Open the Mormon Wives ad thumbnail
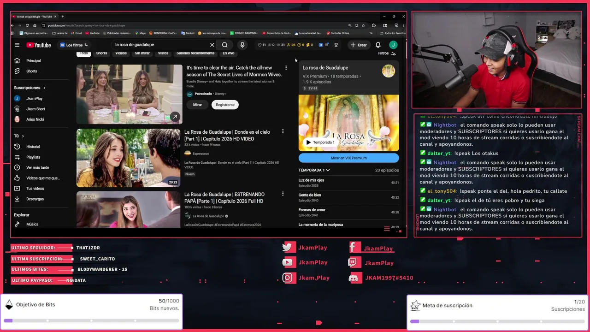 [x=129, y=94]
